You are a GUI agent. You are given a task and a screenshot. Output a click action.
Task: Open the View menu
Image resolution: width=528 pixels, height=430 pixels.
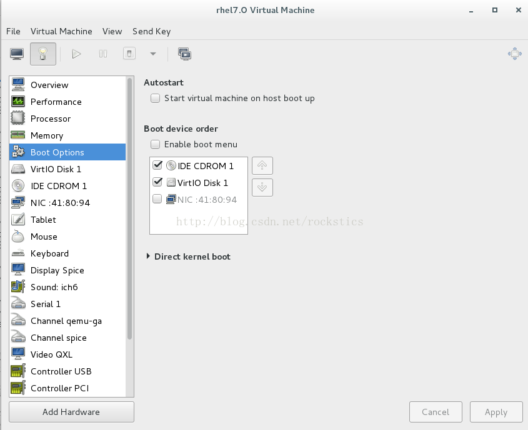(x=112, y=31)
